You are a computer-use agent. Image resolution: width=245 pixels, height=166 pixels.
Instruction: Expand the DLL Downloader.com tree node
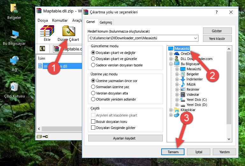(171, 59)
